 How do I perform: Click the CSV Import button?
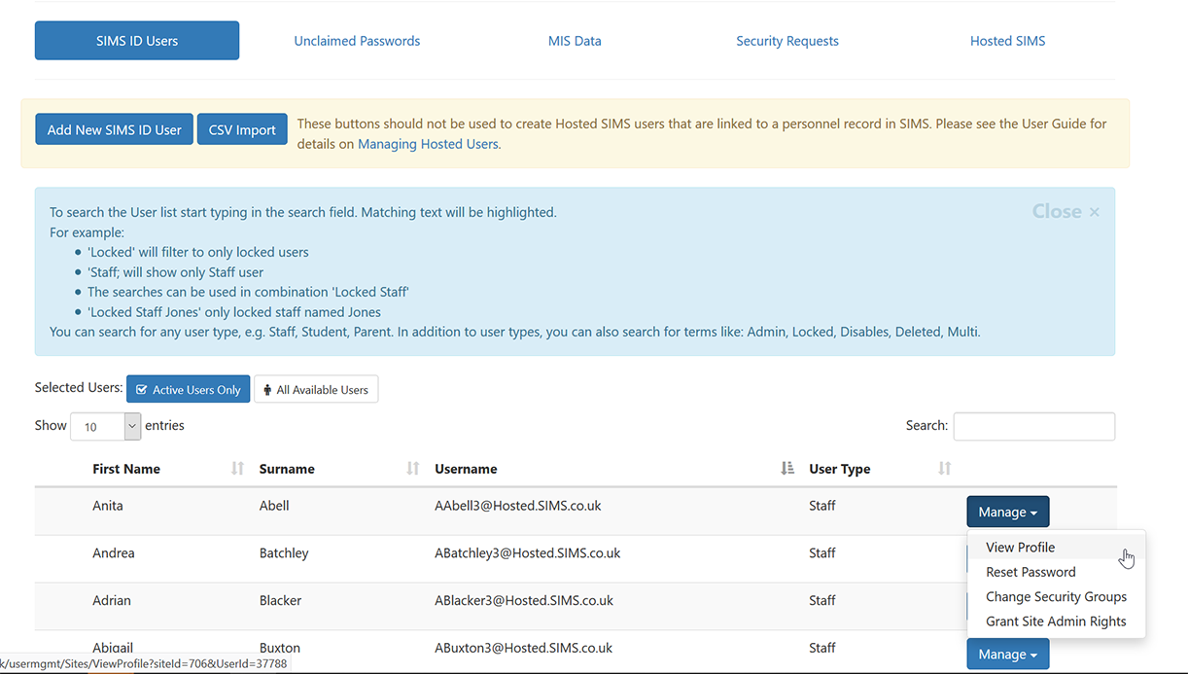[242, 129]
